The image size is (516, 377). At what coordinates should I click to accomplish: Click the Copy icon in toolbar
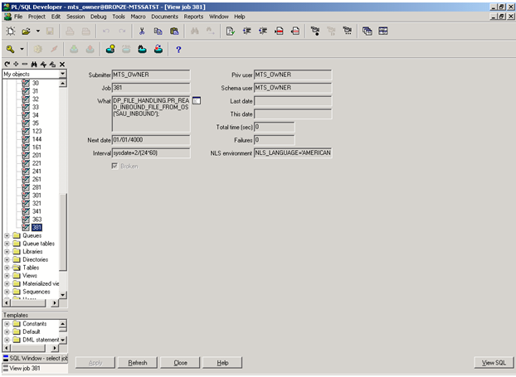pyautogui.click(x=158, y=31)
